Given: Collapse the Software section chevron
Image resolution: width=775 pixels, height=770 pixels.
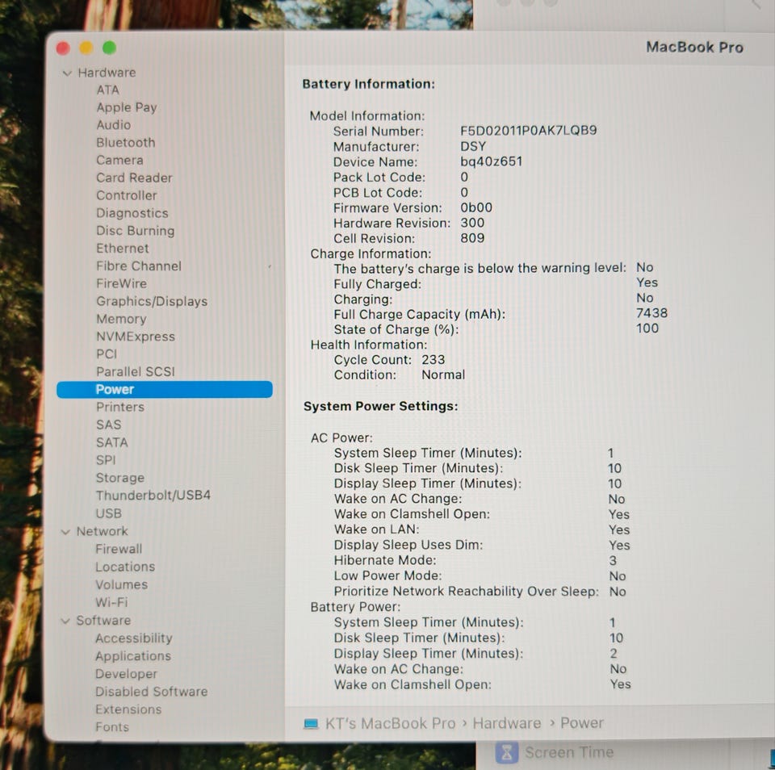Looking at the screenshot, I should click(x=65, y=621).
